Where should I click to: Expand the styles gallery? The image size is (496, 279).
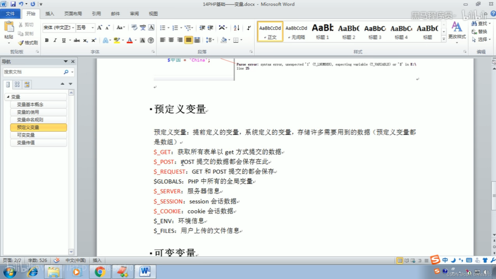(443, 39)
